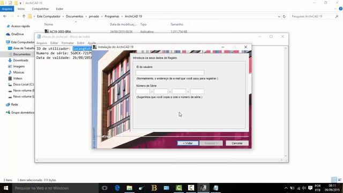Click Este Computador in the address breadcrumb
The width and height of the screenshot is (343, 193).
click(x=49, y=17)
